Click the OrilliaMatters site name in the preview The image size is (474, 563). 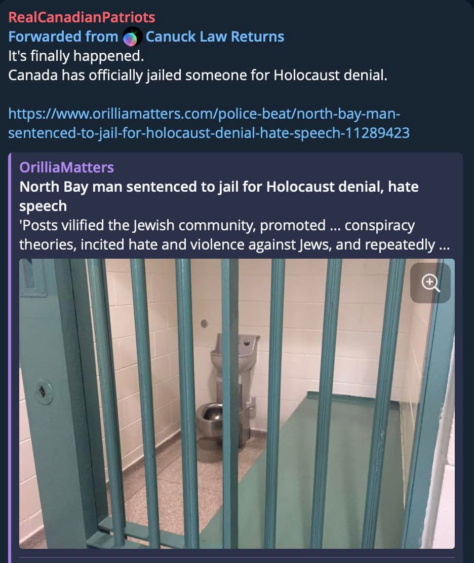(67, 167)
